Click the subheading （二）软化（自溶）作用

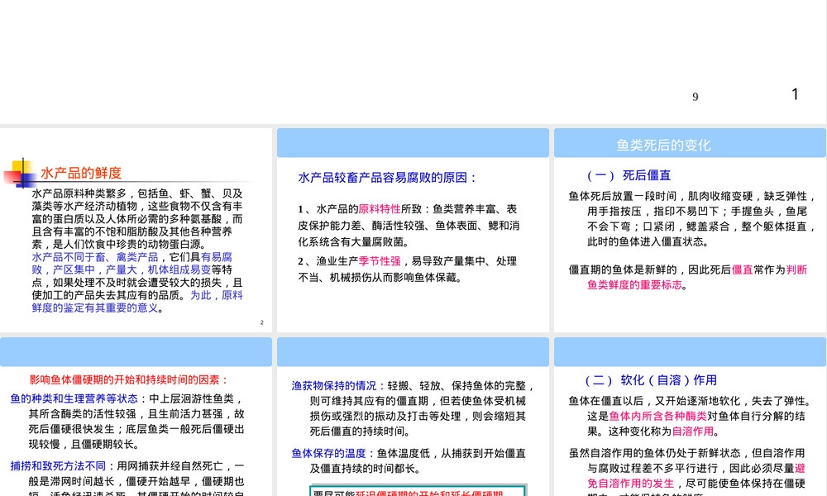point(651,380)
